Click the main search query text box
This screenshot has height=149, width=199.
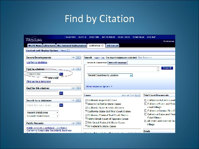[122, 69]
